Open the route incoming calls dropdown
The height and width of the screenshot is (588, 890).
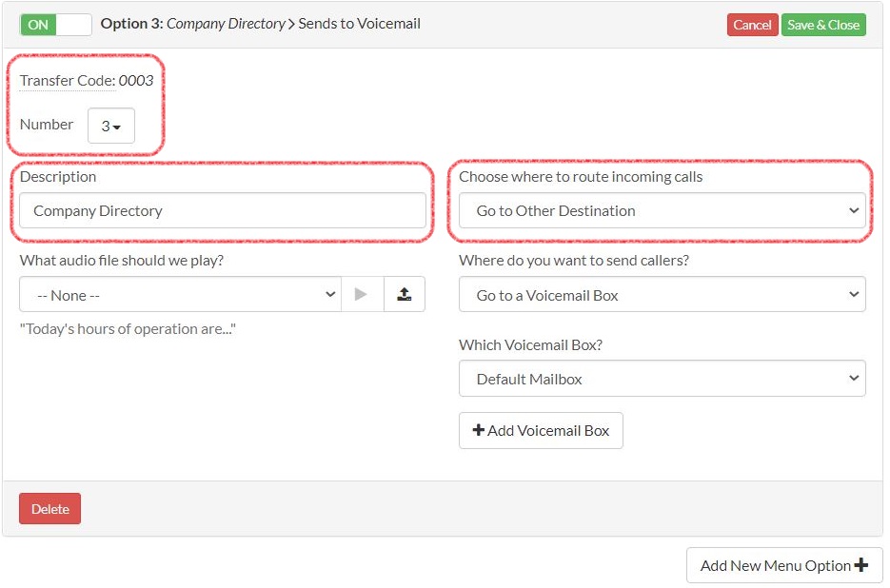coord(662,210)
